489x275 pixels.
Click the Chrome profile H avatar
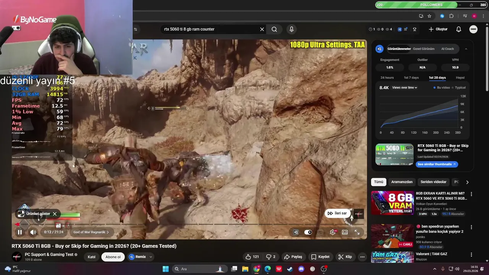pos(474,16)
